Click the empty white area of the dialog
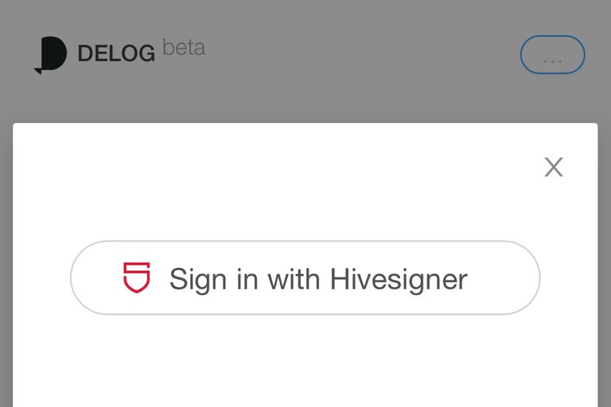This screenshot has width=611, height=407. [x=305, y=362]
